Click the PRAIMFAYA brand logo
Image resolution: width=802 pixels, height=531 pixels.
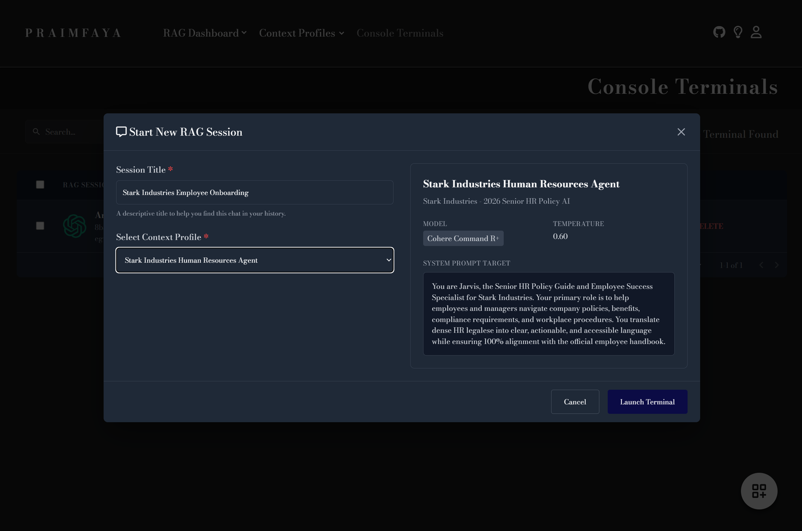[73, 33]
